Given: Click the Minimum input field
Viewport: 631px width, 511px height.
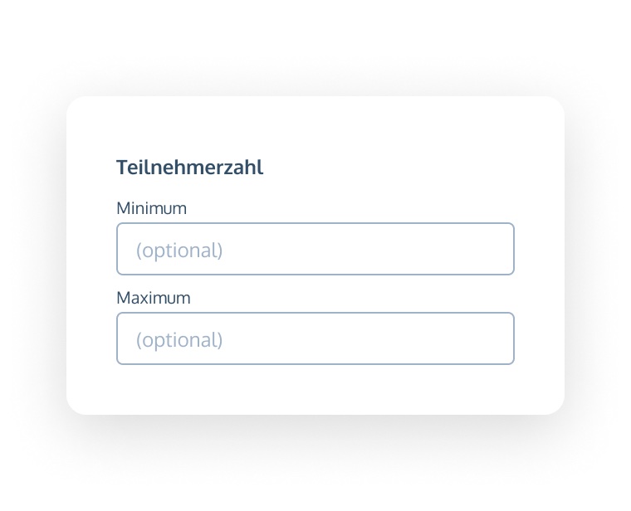Looking at the screenshot, I should (315, 249).
